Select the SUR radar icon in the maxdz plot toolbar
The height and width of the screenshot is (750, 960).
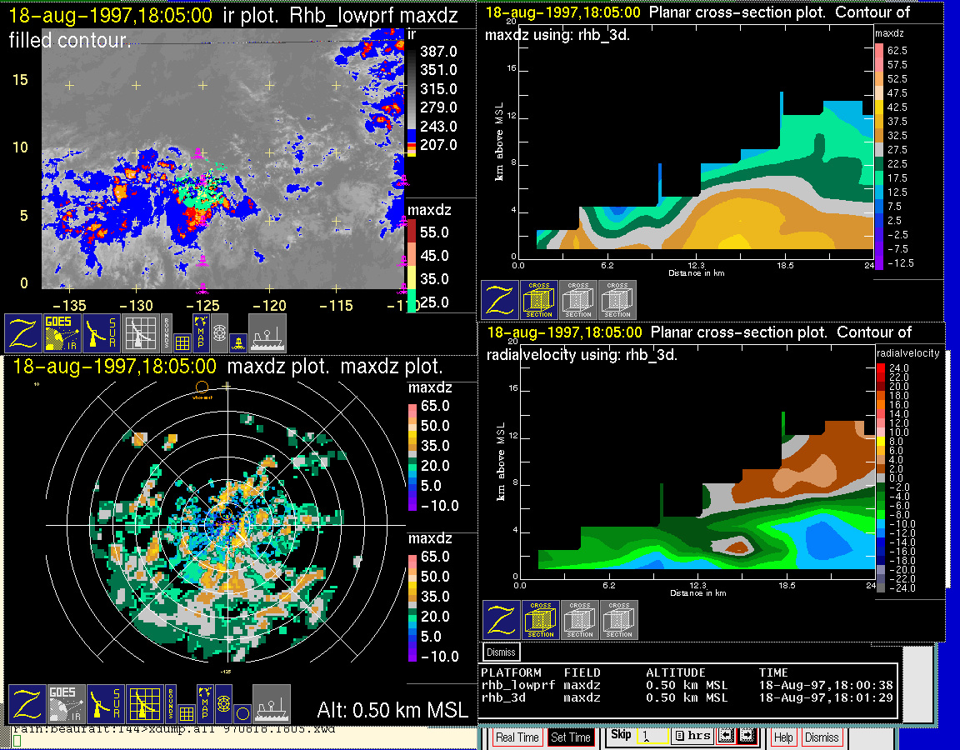[x=105, y=704]
